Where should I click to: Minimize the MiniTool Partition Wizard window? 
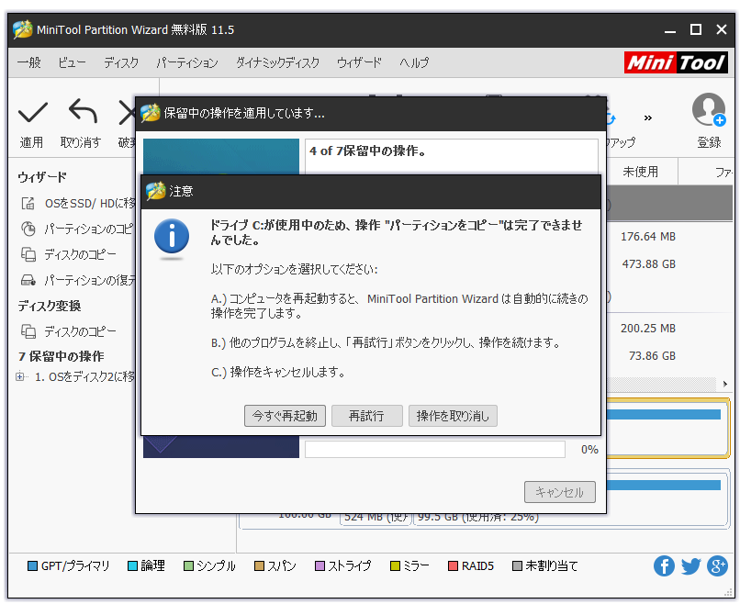(669, 29)
